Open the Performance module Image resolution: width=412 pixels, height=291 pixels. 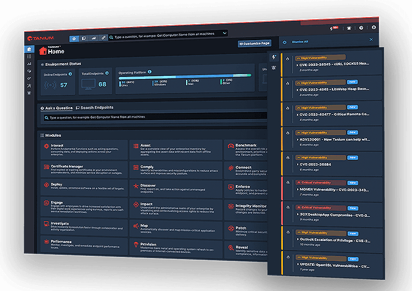pos(85,245)
